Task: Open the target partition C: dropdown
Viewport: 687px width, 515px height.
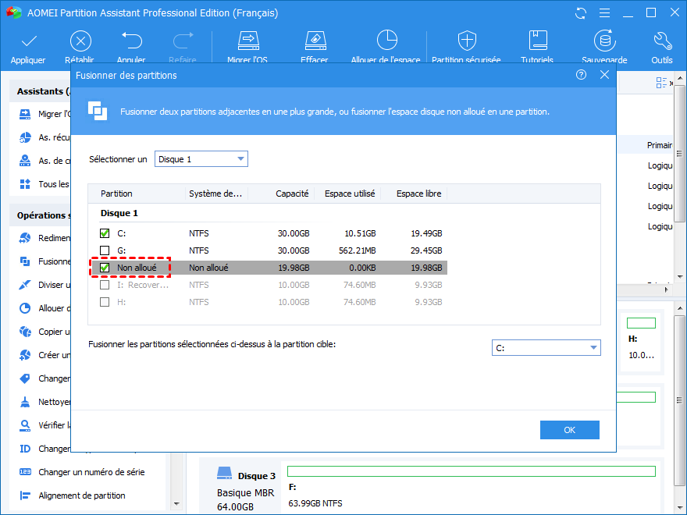Action: click(x=546, y=348)
